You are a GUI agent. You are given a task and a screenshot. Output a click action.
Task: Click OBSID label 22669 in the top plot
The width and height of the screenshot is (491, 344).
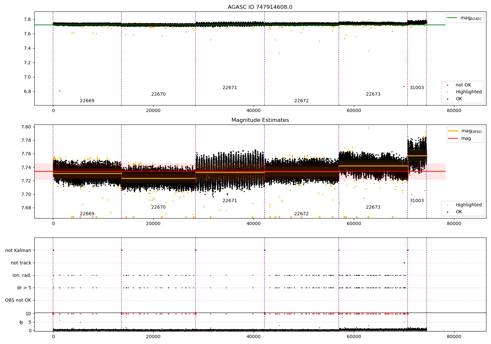(x=87, y=101)
